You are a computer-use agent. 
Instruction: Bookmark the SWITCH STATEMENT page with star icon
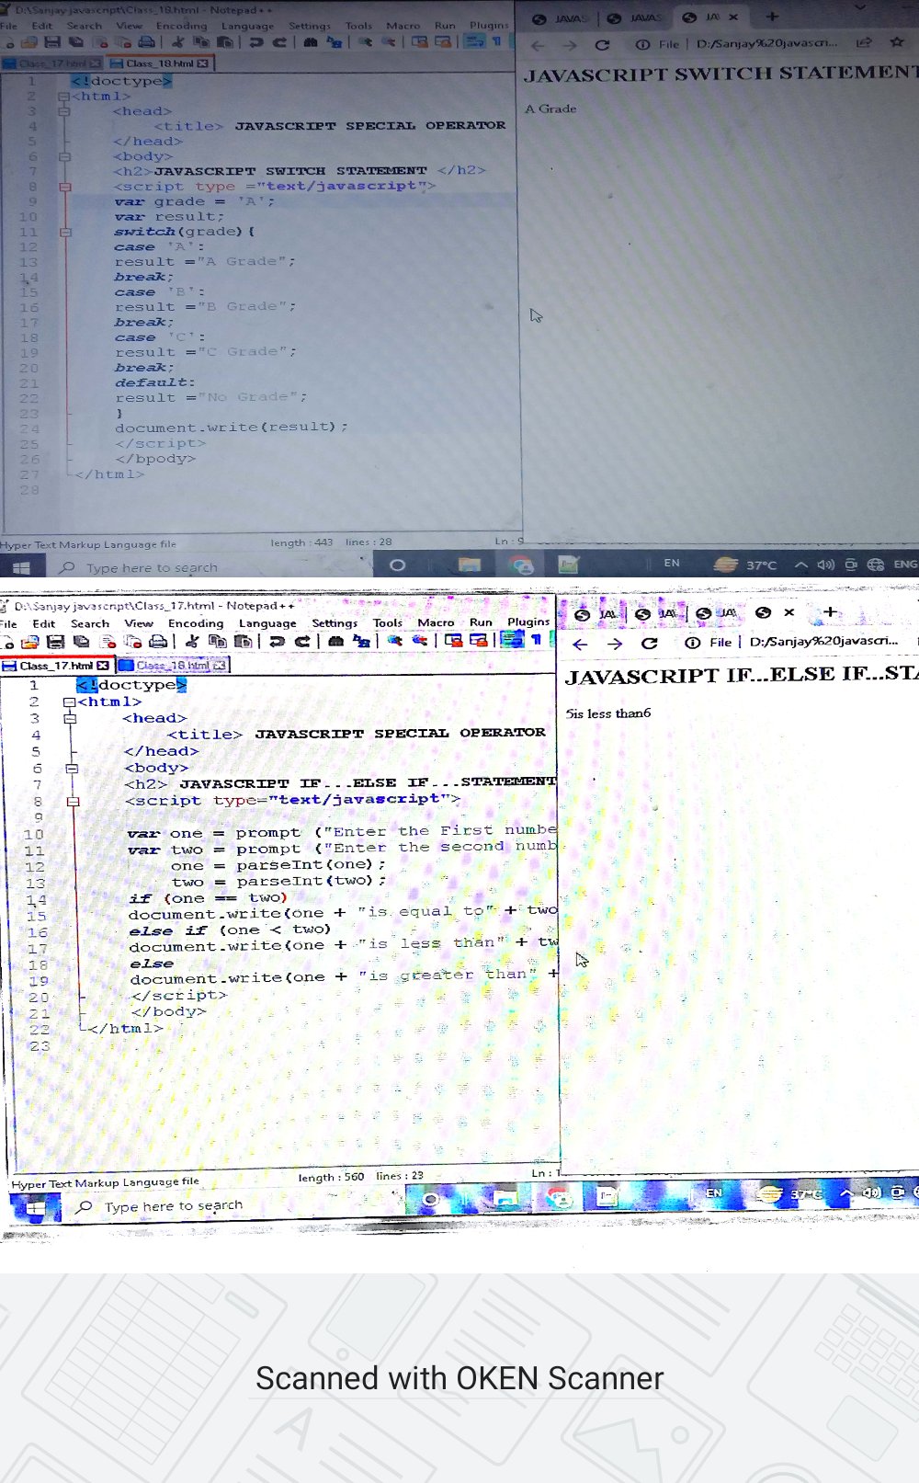(897, 43)
